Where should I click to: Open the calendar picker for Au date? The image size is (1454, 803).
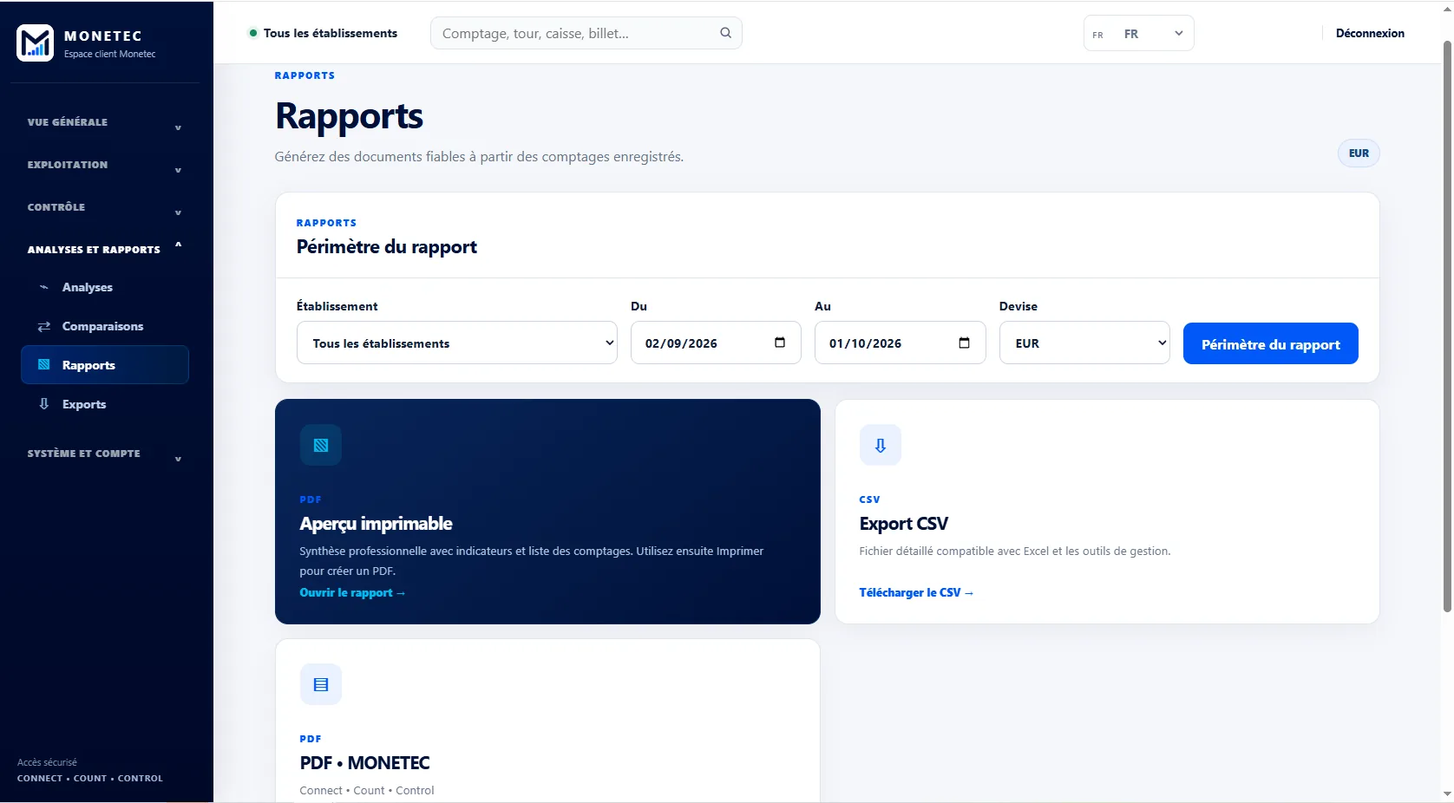click(964, 343)
